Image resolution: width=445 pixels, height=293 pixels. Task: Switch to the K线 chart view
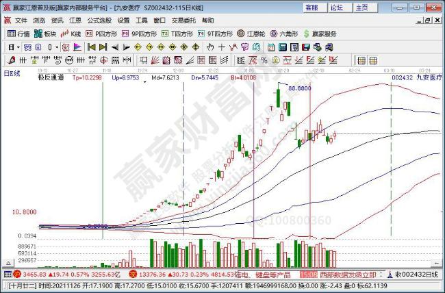[71, 34]
